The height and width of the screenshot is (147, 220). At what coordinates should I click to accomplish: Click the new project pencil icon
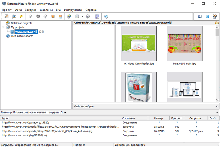(6, 16)
